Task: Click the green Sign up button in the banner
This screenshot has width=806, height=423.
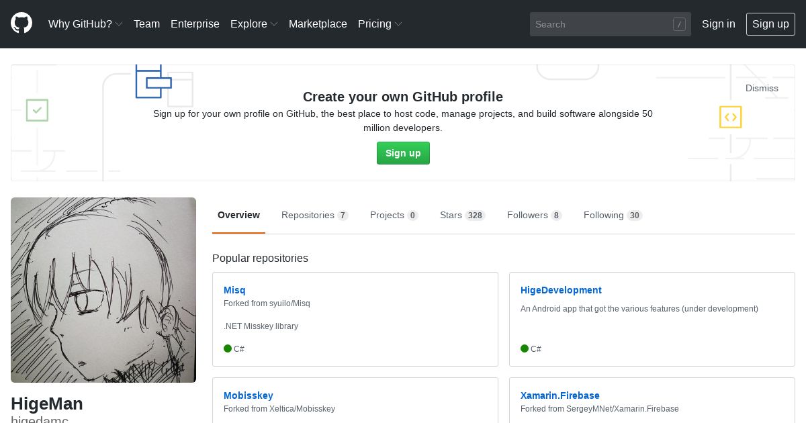Action: [x=403, y=153]
